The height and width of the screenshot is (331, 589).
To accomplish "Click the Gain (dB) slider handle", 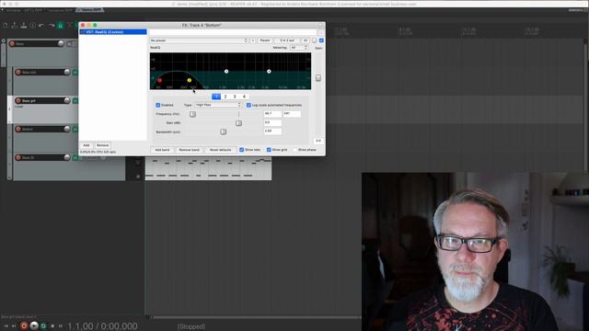I will tap(238, 123).
